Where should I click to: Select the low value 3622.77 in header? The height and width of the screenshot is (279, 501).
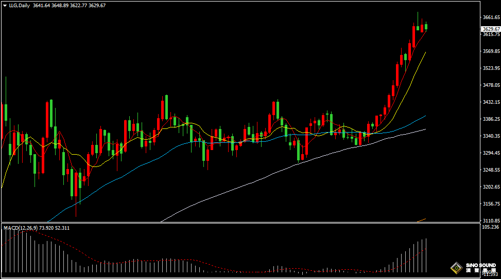coord(78,6)
